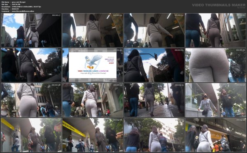
Task: Select thumbnail with yellow Banco do Brasil sign
Action: point(93,135)
